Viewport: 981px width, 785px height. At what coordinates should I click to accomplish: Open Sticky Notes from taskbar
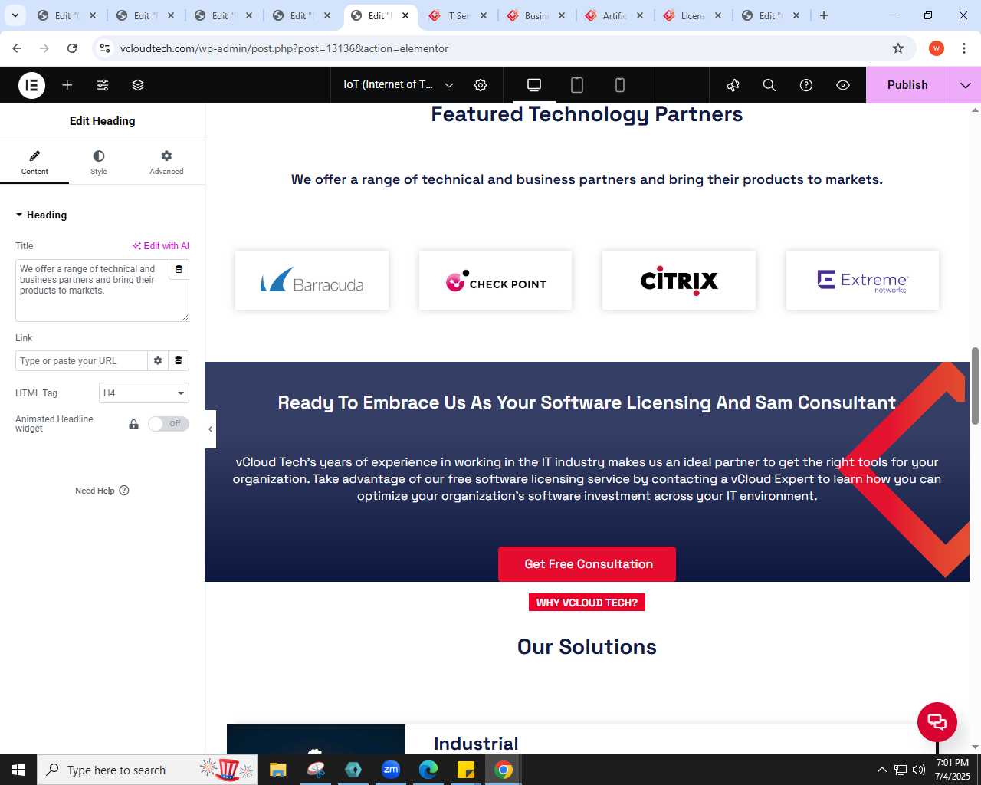coord(466,770)
